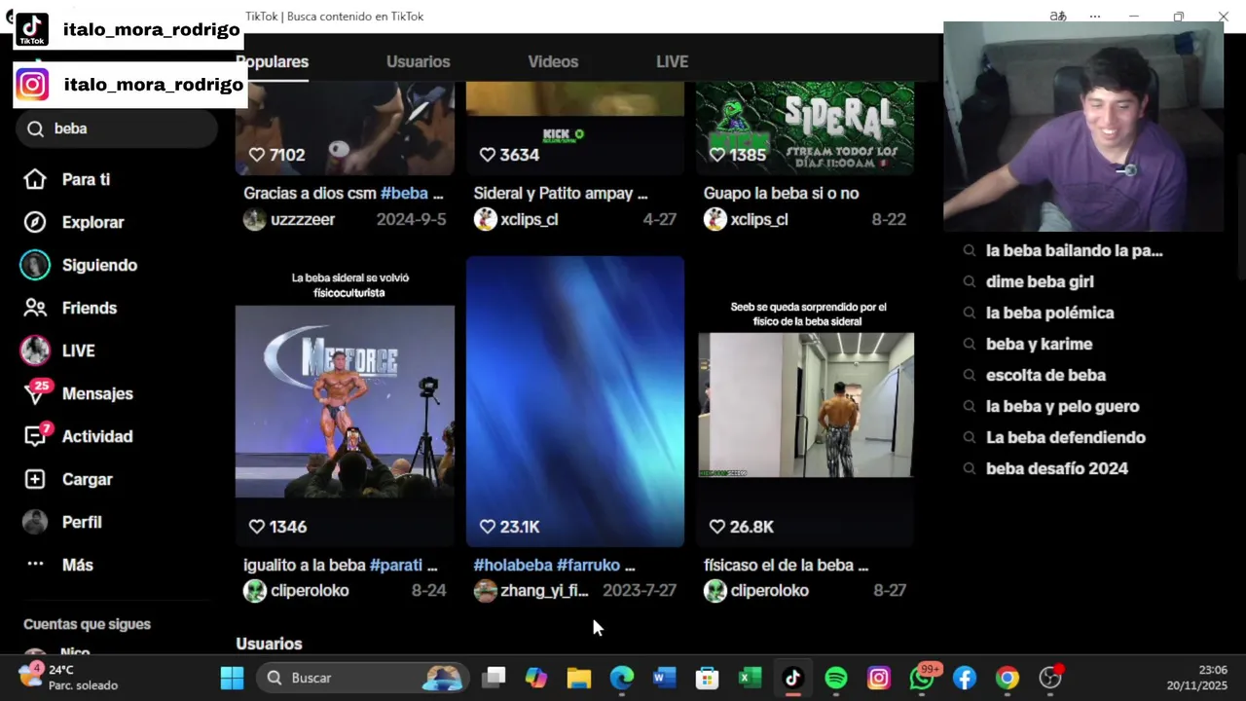The width and height of the screenshot is (1246, 701).
Task: Click the search magnifier icon beside beba
Action: (x=36, y=129)
